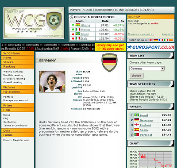Click the Germany shield crest

coord(109,62)
